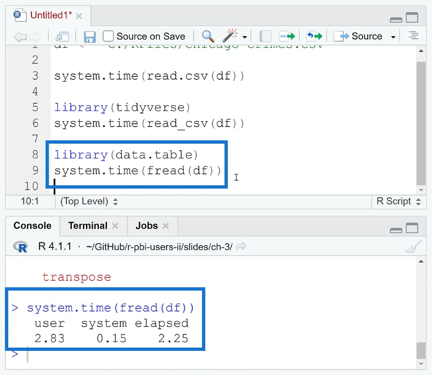Click the system value 0.15 in console
This screenshot has height=375, width=432.
(x=111, y=339)
